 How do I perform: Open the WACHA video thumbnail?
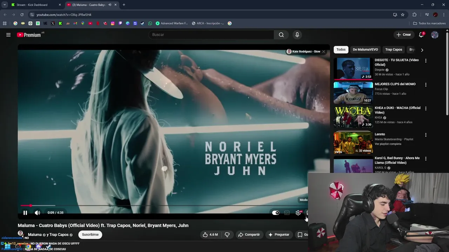353,117
